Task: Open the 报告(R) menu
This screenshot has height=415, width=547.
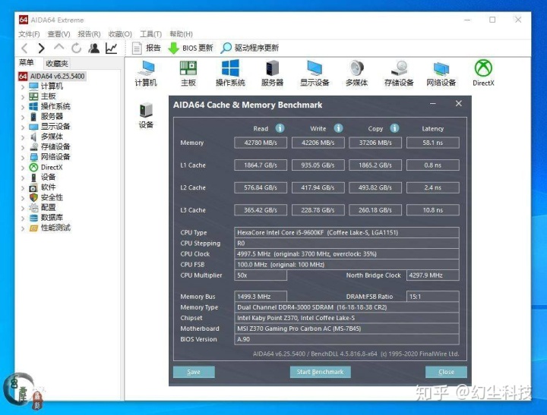Action: pos(89,34)
